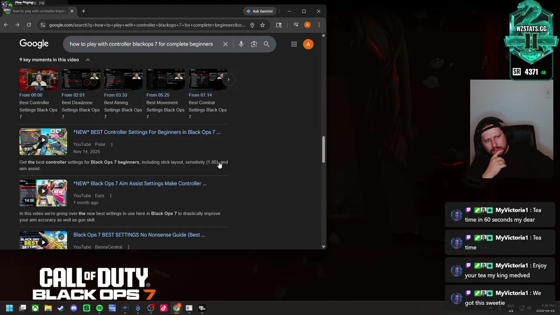The image size is (560, 315).
Task: Open Task View on the taskbar
Action: [23, 308]
